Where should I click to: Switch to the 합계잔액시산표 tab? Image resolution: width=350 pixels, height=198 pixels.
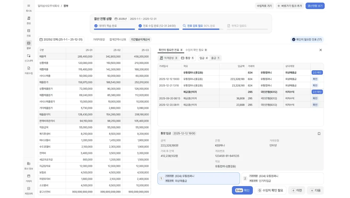coord(118,40)
